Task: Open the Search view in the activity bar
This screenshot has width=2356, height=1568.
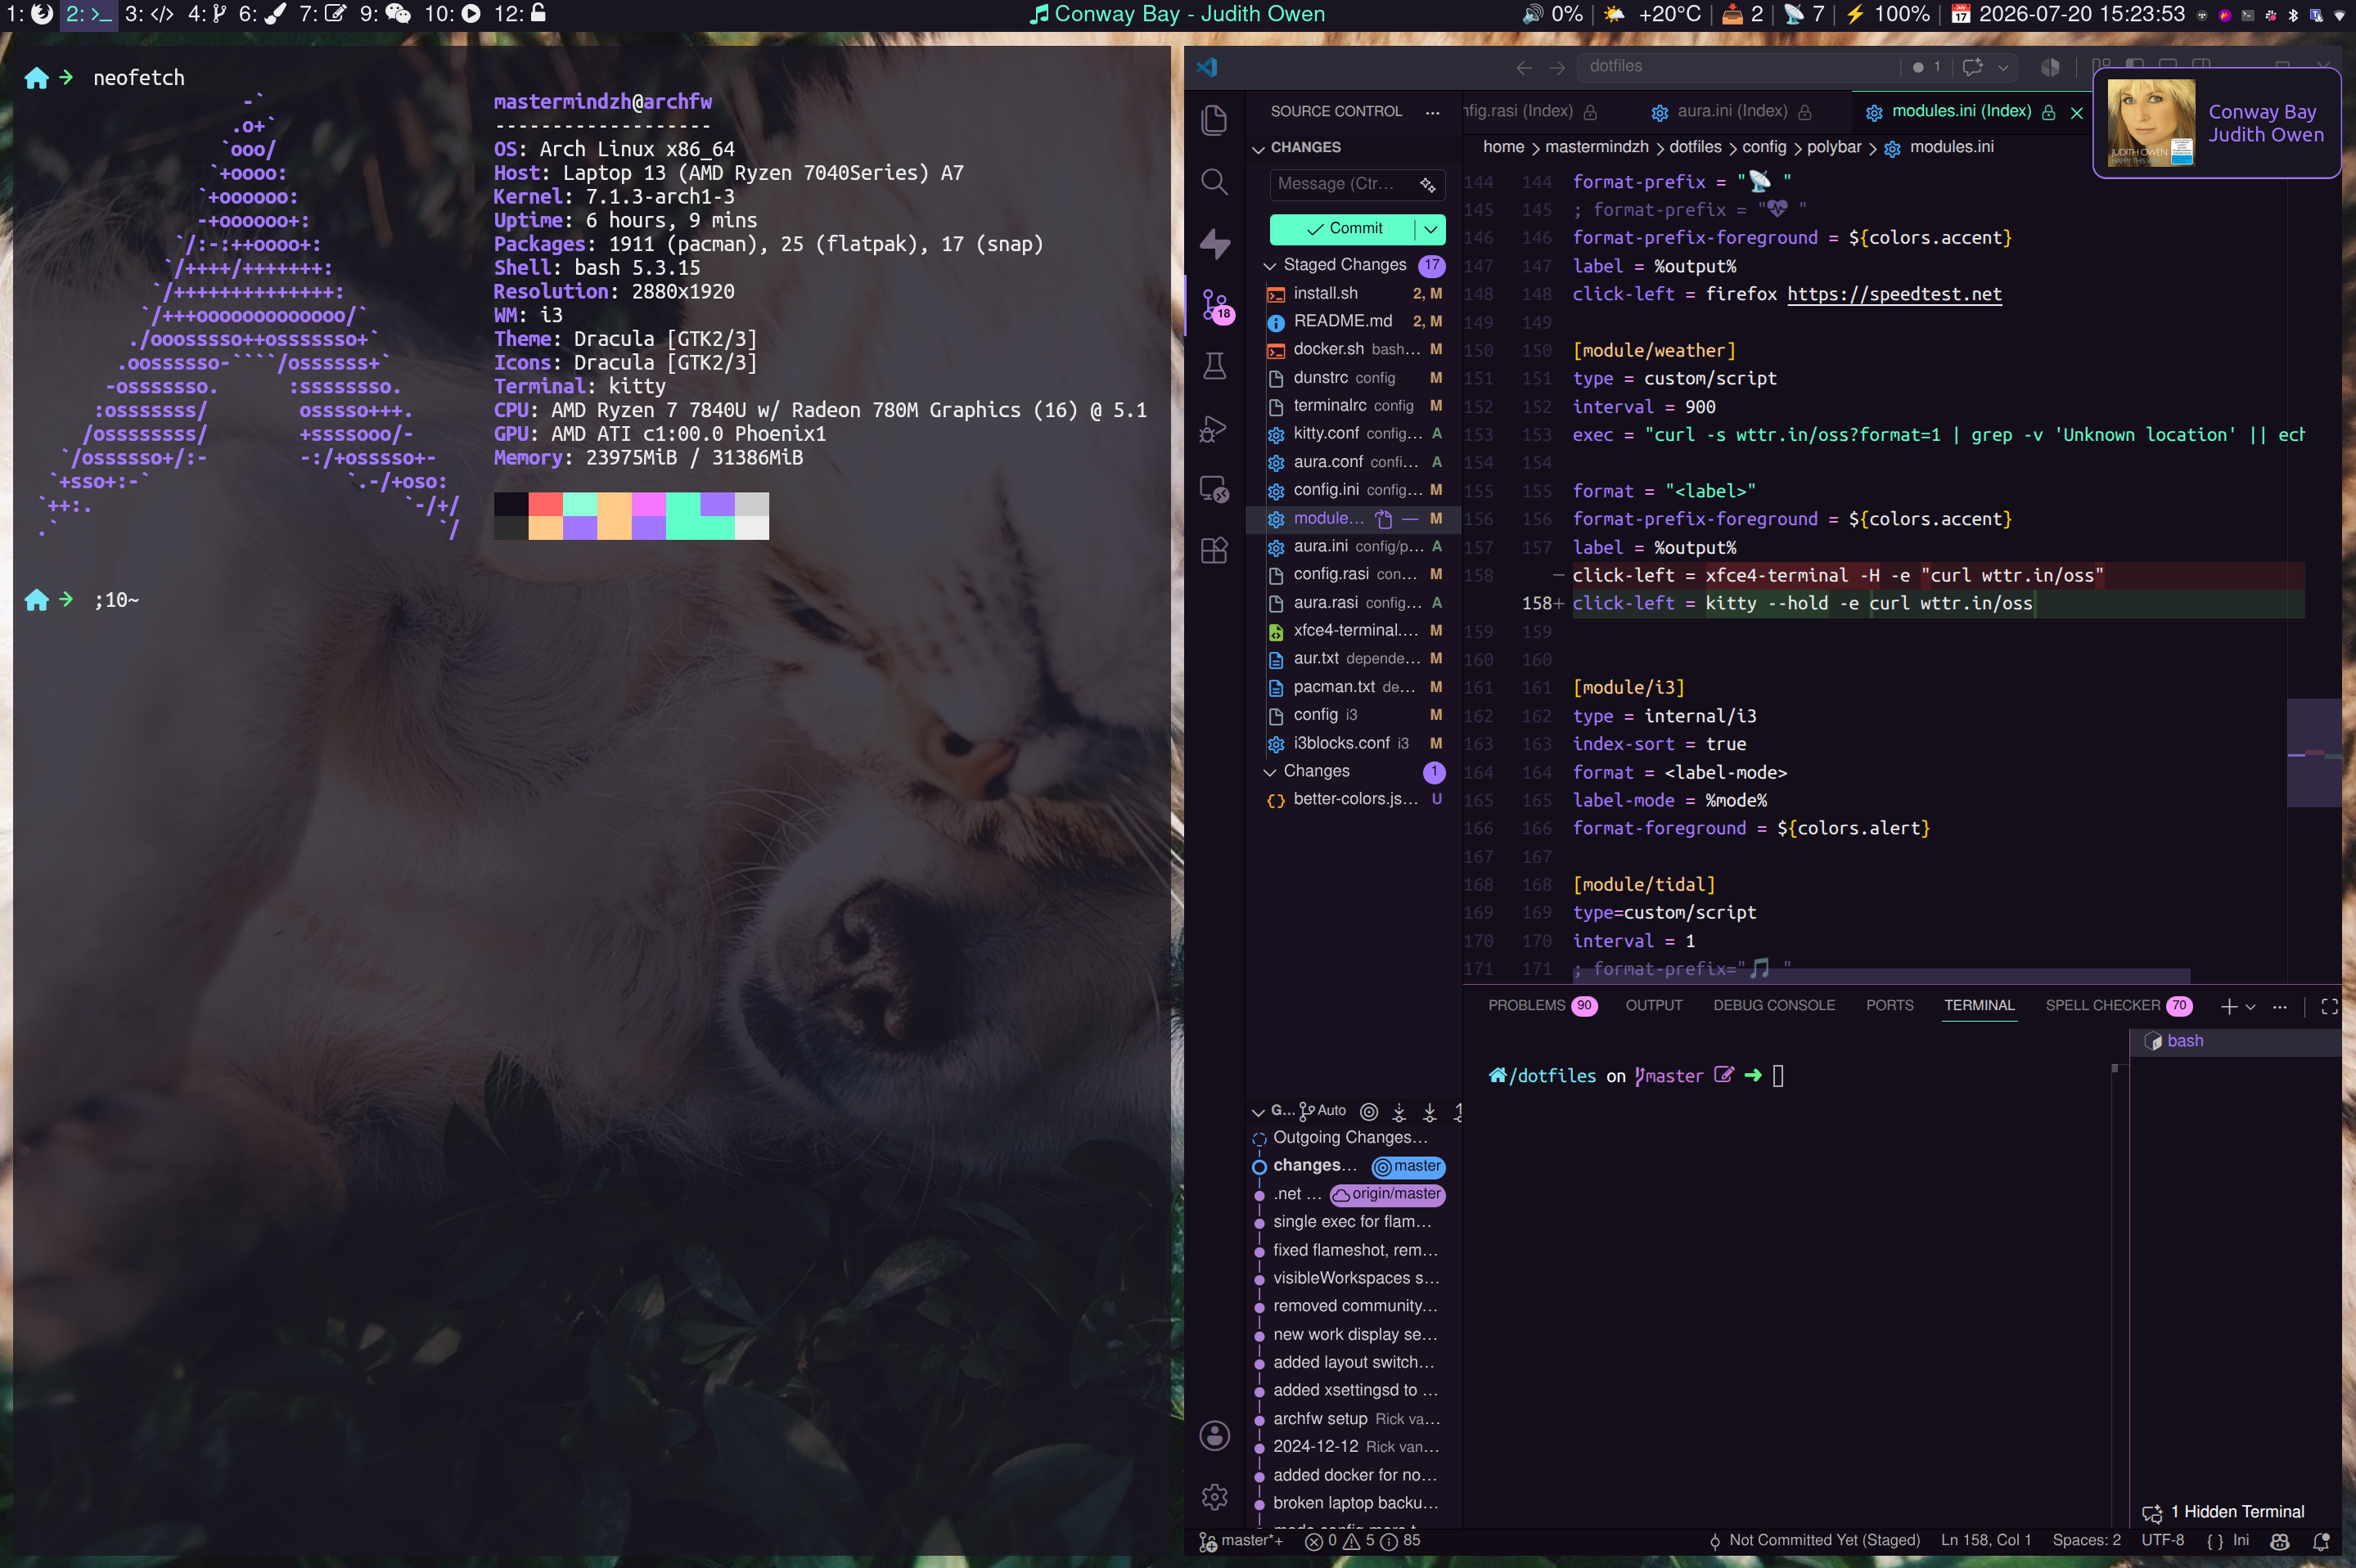Action: click(x=1214, y=182)
